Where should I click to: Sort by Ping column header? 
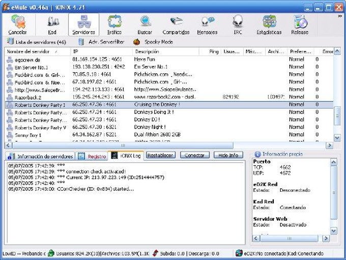click(x=210, y=51)
